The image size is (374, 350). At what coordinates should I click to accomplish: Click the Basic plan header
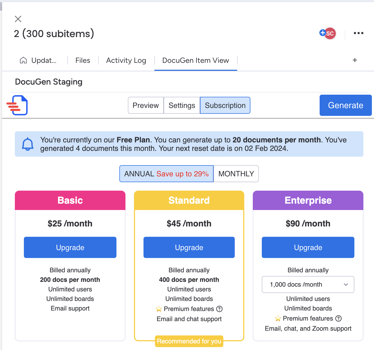[x=70, y=200]
